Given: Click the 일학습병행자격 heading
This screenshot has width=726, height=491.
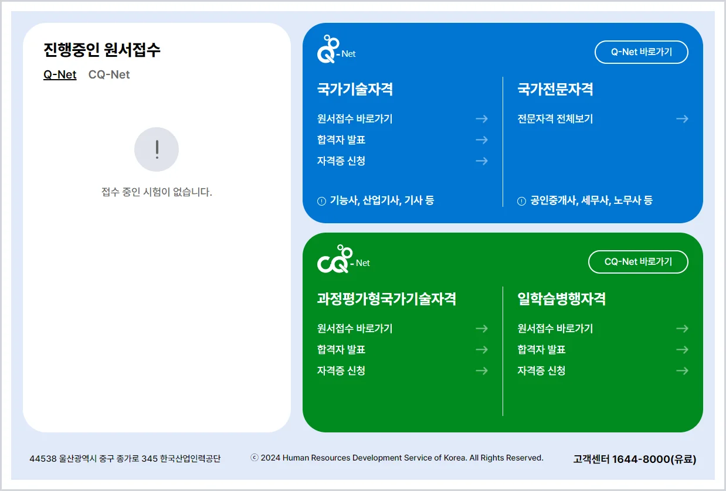Looking at the screenshot, I should [x=562, y=299].
